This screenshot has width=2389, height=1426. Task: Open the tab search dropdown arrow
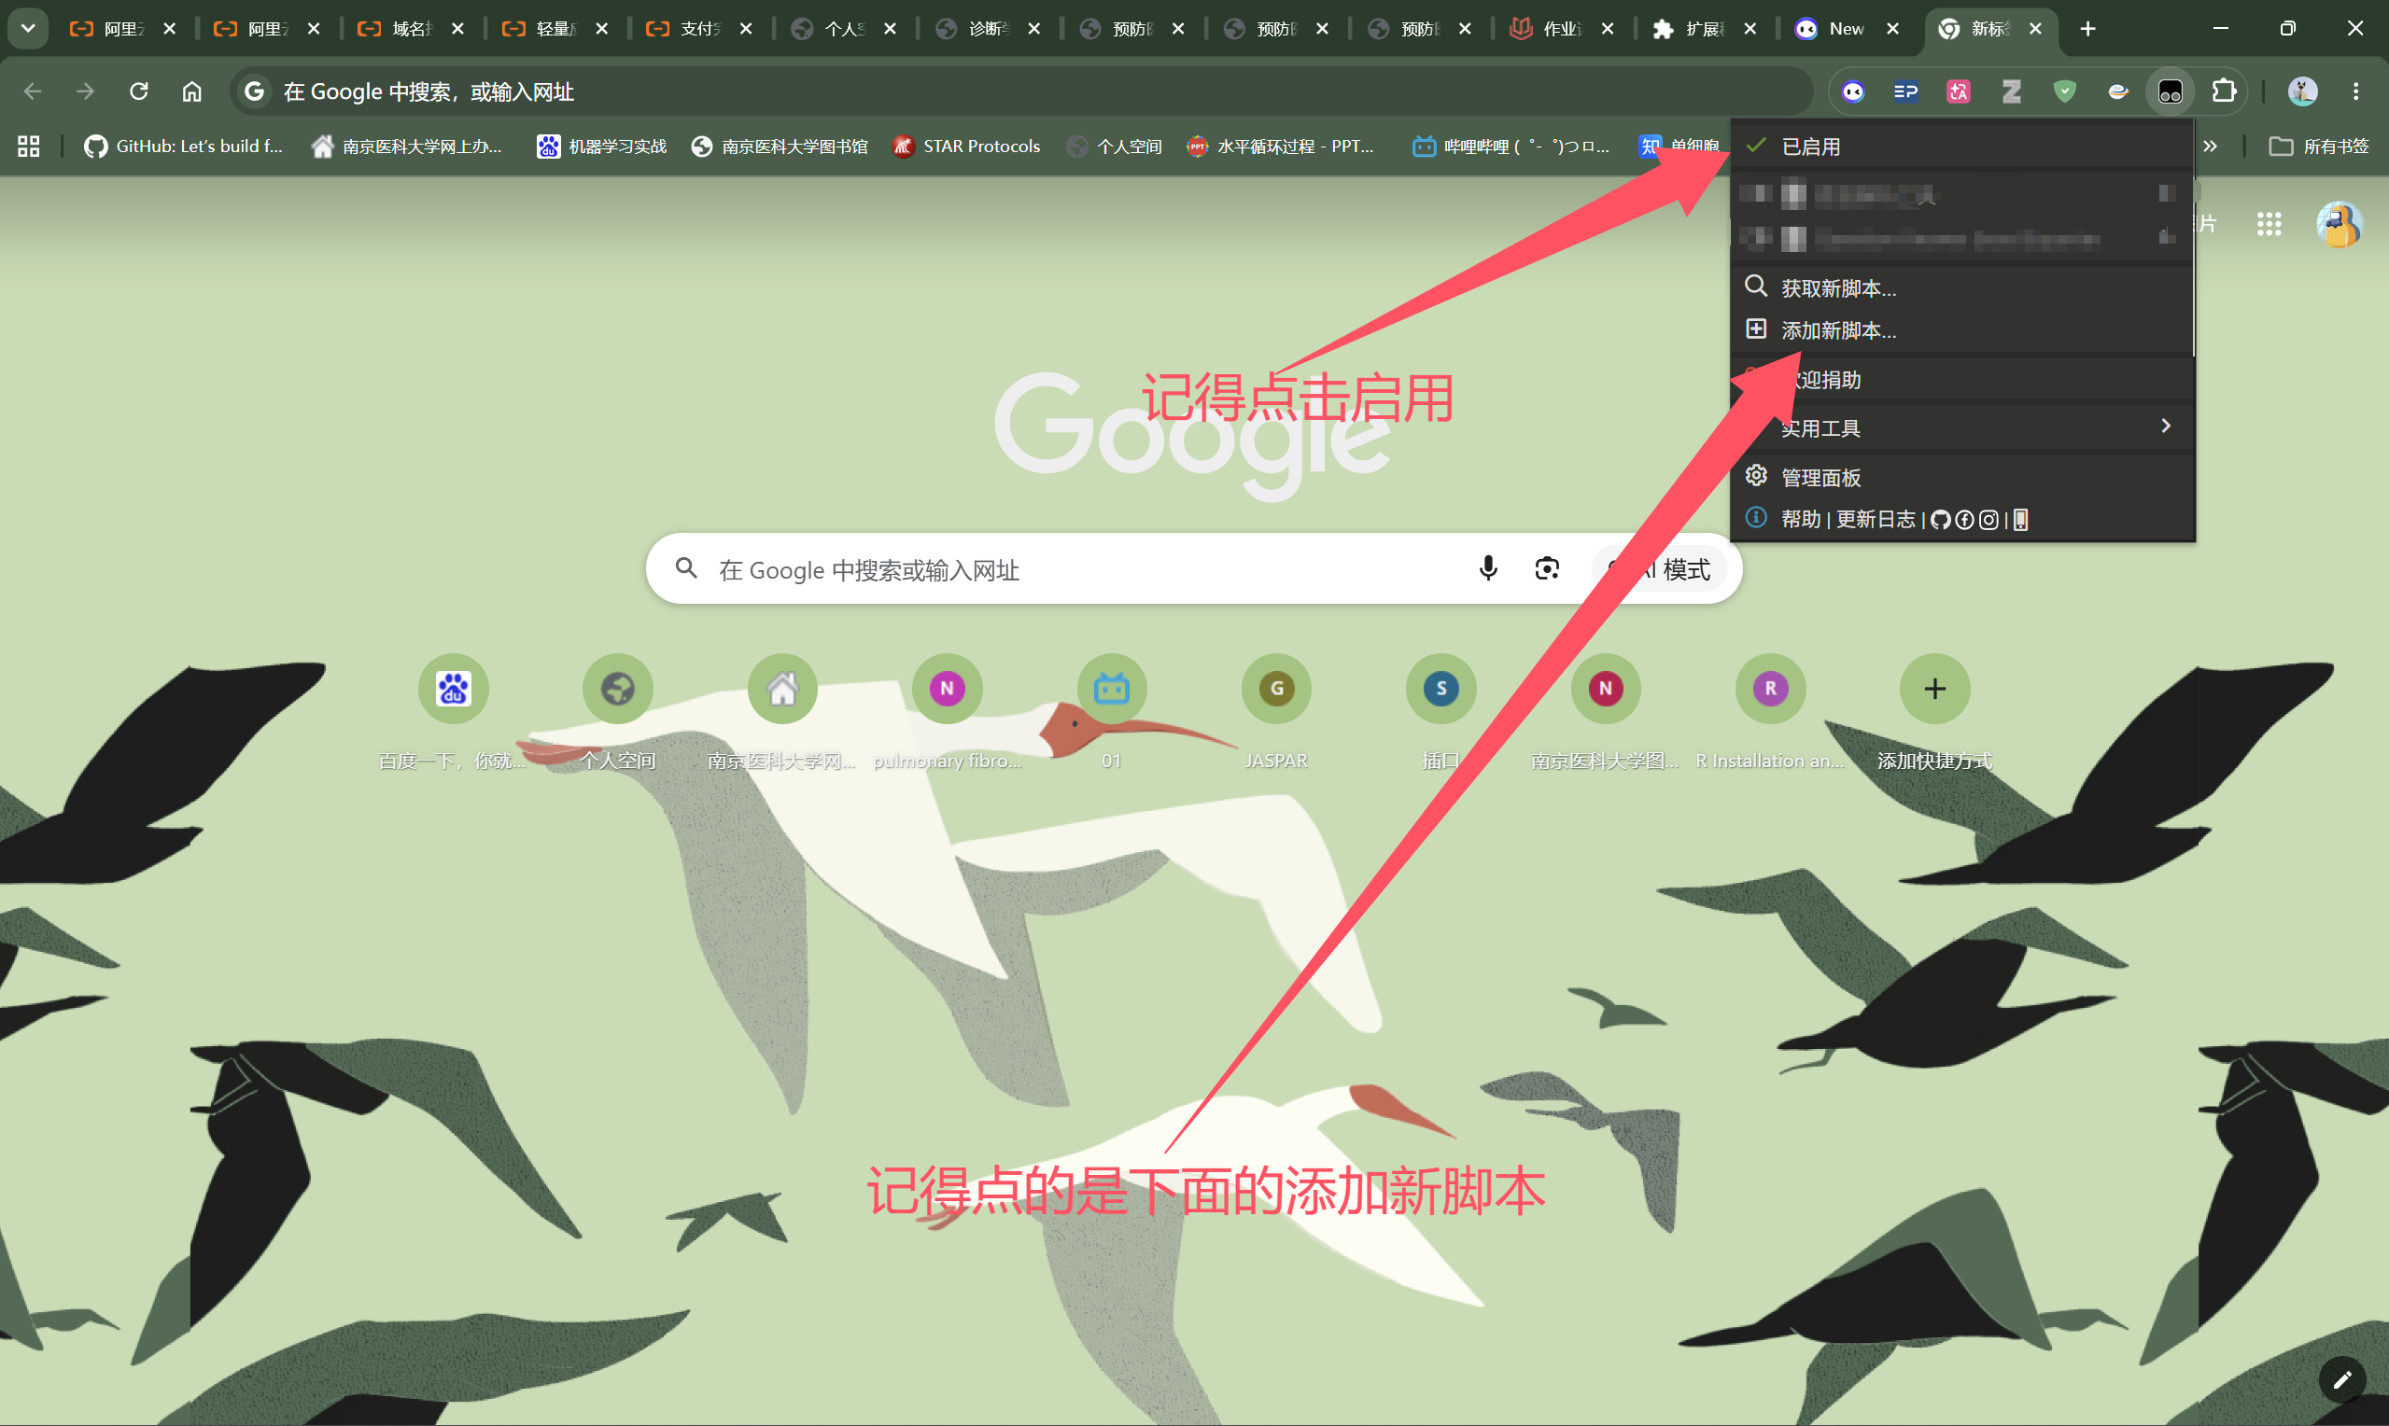(28, 29)
